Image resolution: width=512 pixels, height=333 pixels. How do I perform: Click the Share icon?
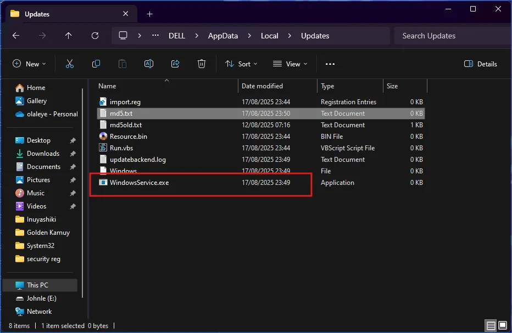tap(175, 64)
